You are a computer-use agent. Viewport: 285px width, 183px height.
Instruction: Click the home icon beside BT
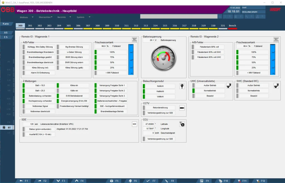pos(4,127)
